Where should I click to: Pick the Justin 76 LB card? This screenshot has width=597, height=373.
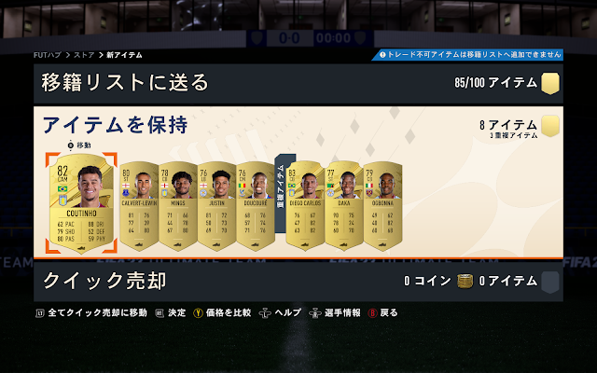(216, 206)
